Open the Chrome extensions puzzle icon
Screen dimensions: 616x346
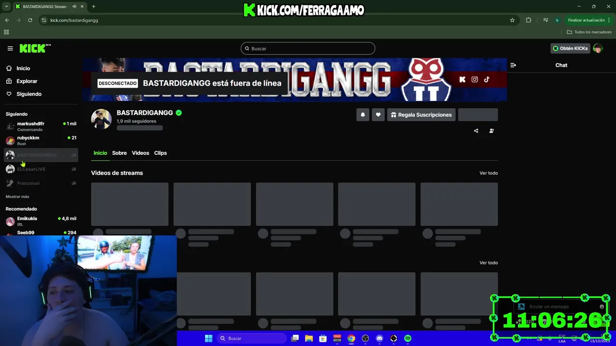(528, 20)
